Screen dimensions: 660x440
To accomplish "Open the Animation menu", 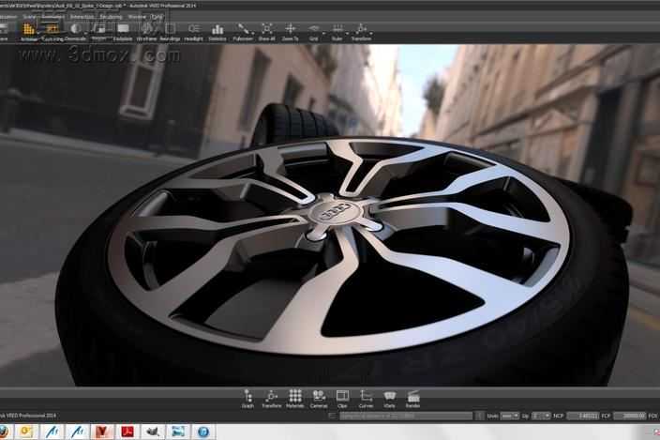I will (53, 17).
